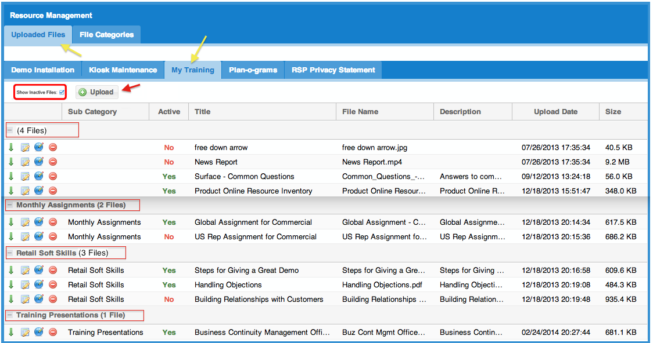Click the globe icon for "Product Online Resource Inventory"

[38, 191]
